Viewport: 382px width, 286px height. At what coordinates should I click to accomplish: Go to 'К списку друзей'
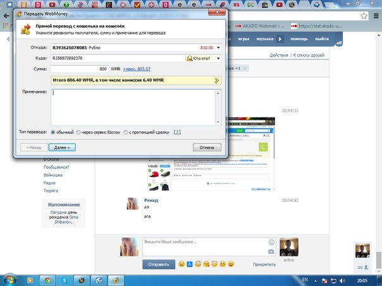point(309,55)
